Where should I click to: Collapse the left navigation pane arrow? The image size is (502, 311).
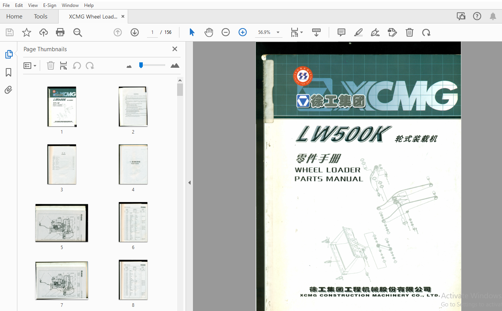coord(189,182)
